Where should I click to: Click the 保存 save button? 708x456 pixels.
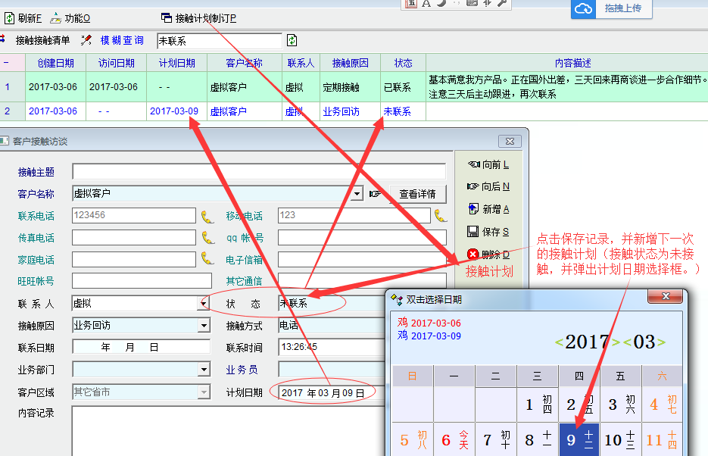click(x=488, y=232)
